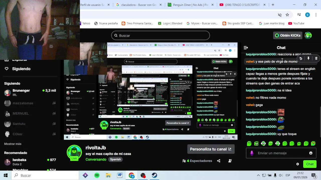Click the chat panel scrollbar
321x180 pixels.
click(320, 122)
